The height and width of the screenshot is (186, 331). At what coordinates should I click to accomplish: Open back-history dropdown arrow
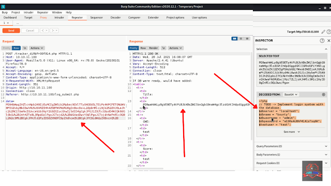pyautogui.click(x=47, y=30)
